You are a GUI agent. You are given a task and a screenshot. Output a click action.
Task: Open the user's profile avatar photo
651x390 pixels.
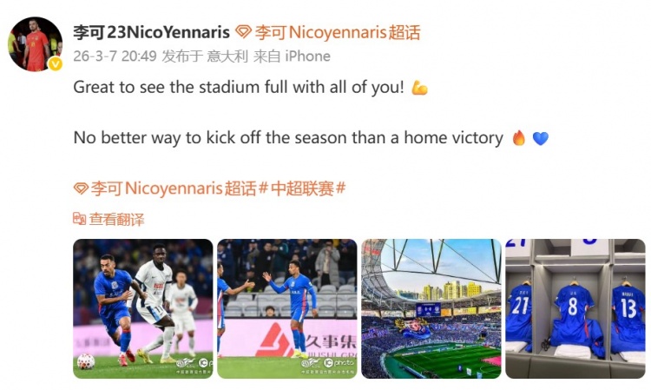pos(36,43)
